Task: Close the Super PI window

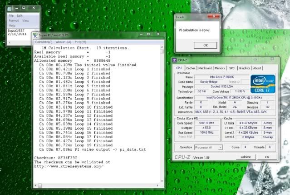Action: pos(158,34)
